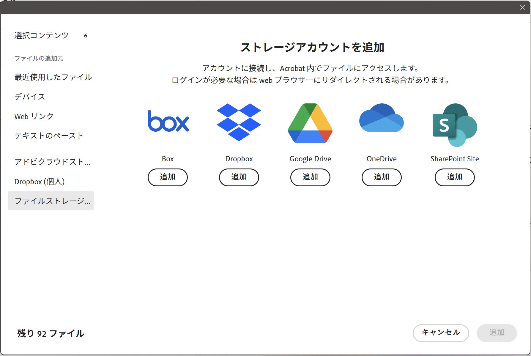Screen dimensions: 531x356
Task: Close the dialog with the X button
Action: (x=522, y=7)
